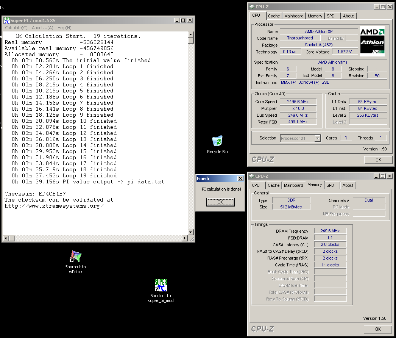Switch to About tab in lower CPU-Z
The height and width of the screenshot is (338, 396).
tap(348, 185)
